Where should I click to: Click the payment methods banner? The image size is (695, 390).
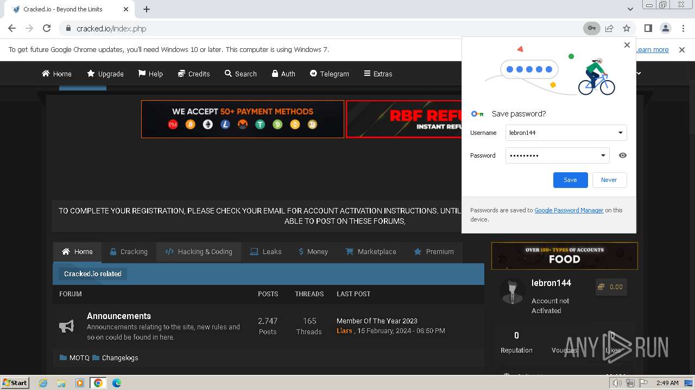pos(243,119)
